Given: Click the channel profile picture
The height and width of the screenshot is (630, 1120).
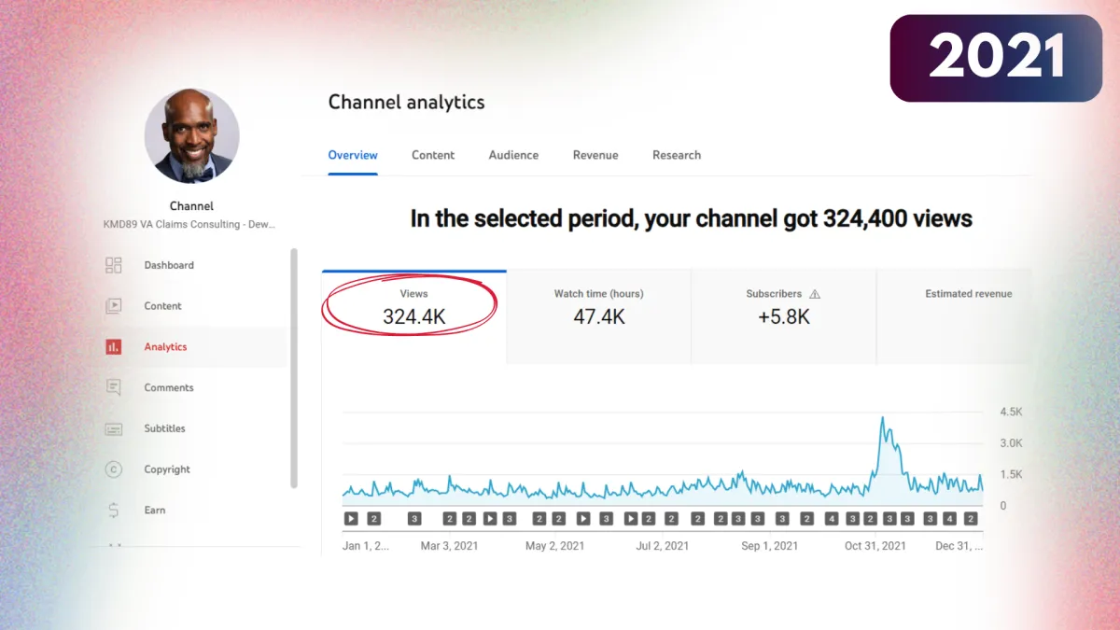Looking at the screenshot, I should 192,136.
